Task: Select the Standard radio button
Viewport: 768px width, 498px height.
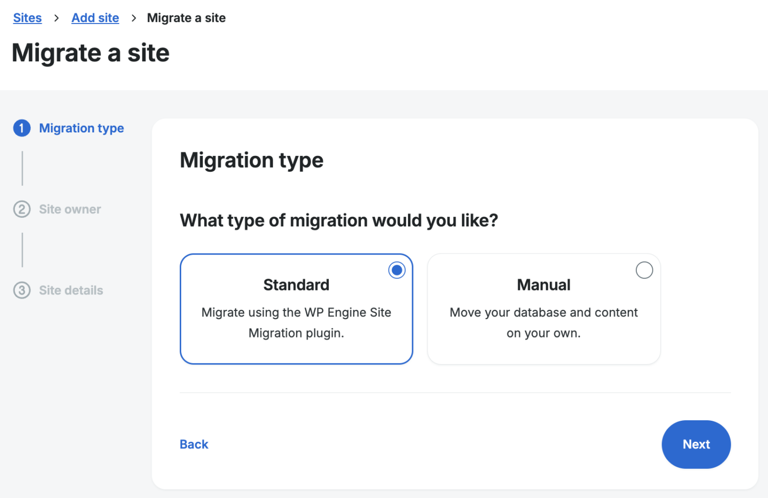Action: coord(396,270)
